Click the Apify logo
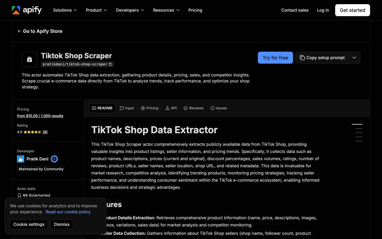The height and width of the screenshot is (239, 382). click(x=27, y=10)
